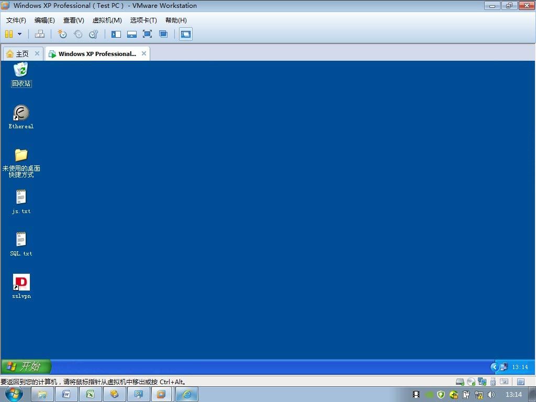Click the yellow Pause VM button
This screenshot has height=402, width=536.
[9, 34]
